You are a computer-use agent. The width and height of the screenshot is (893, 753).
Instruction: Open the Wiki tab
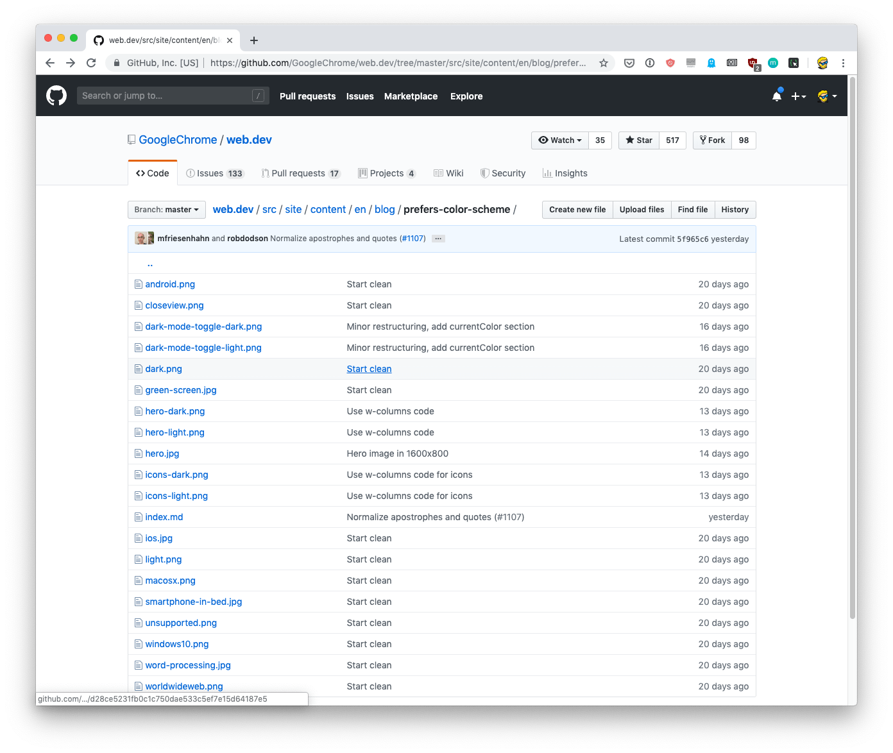[448, 173]
